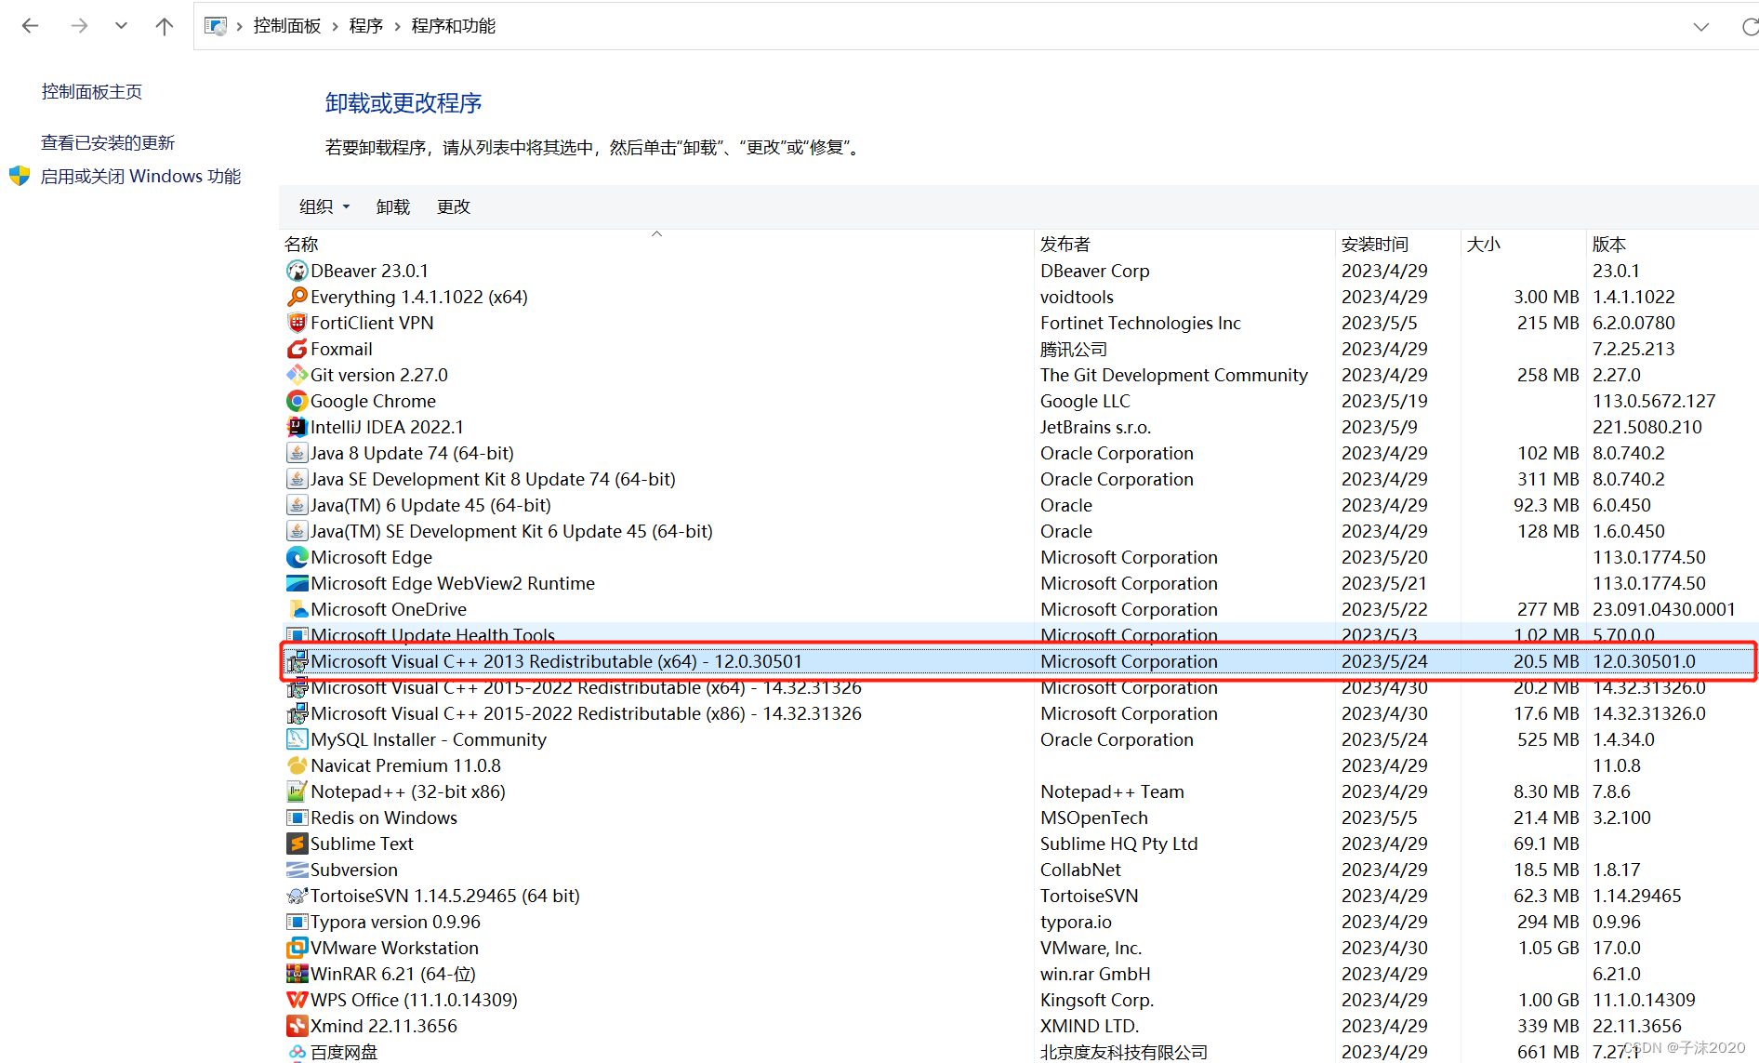
Task: Click the MySQL Installer Community icon
Action: click(x=297, y=739)
